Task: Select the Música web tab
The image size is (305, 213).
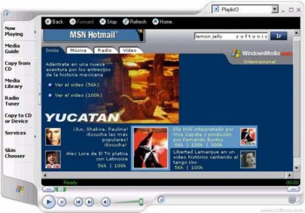Action: click(x=78, y=50)
